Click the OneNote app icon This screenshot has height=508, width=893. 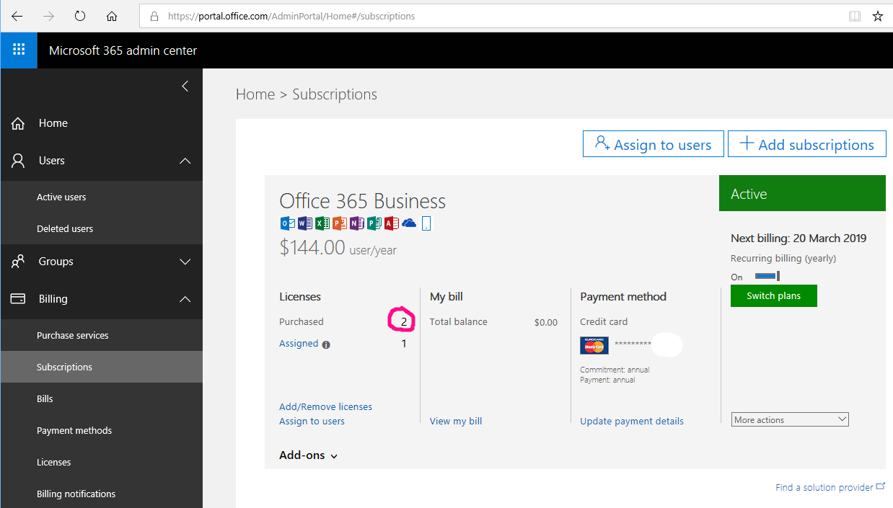pos(356,223)
